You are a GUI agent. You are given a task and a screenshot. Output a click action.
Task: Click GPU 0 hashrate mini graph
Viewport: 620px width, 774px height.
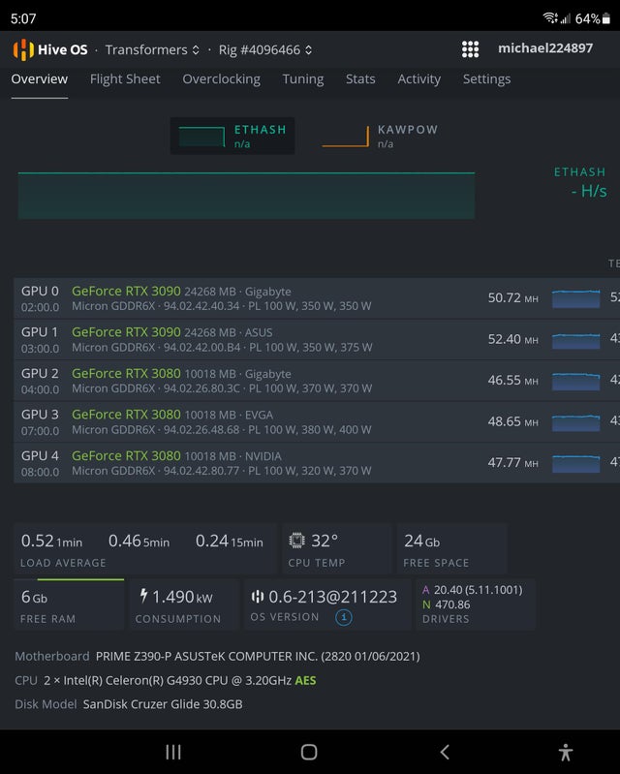pos(575,299)
